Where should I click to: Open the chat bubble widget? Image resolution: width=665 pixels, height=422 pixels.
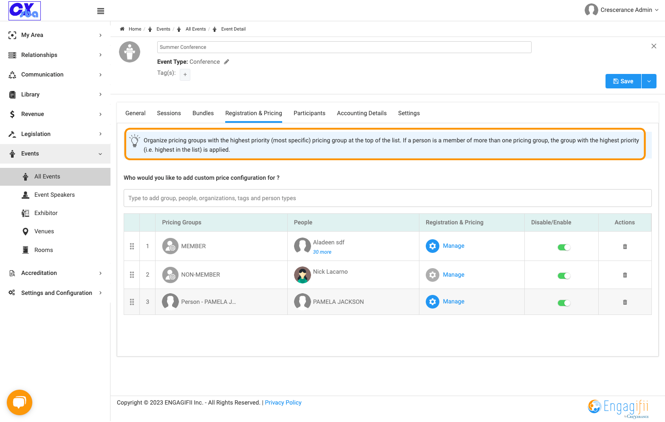point(20,402)
